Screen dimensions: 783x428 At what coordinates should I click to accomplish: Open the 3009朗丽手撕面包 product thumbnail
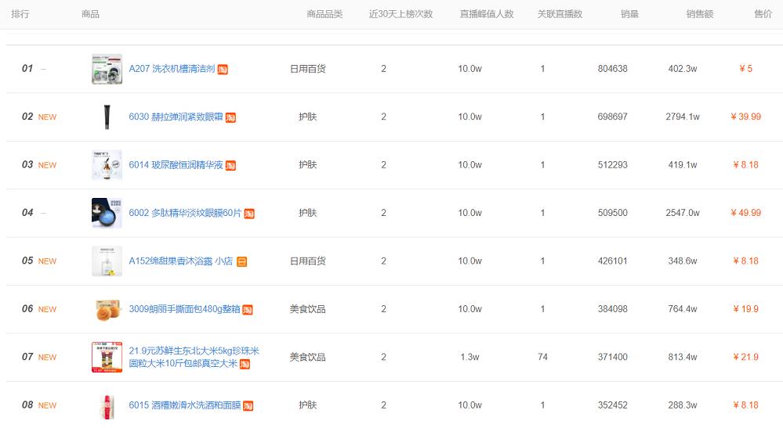[x=107, y=309]
